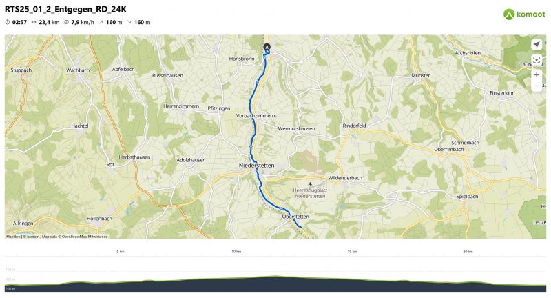This screenshot has width=551, height=298.
Task: Click the tour title RTS25_01_2_Entgegen_RD_24K
Action: [65, 9]
